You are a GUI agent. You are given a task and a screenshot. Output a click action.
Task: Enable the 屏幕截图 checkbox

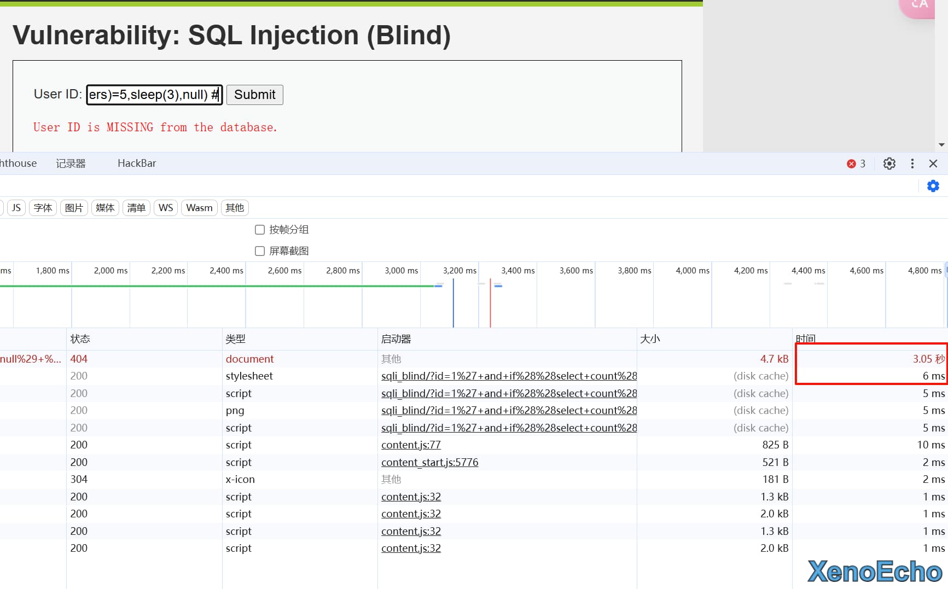[260, 251]
